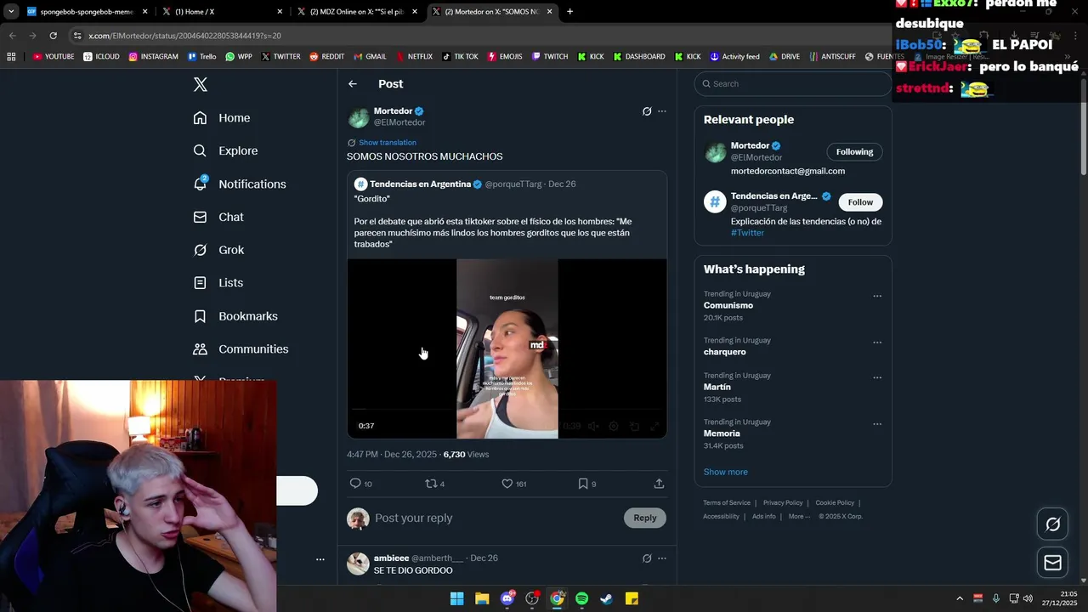Open quoted Tendencias en Argentina account name
1088x612 pixels.
420,184
